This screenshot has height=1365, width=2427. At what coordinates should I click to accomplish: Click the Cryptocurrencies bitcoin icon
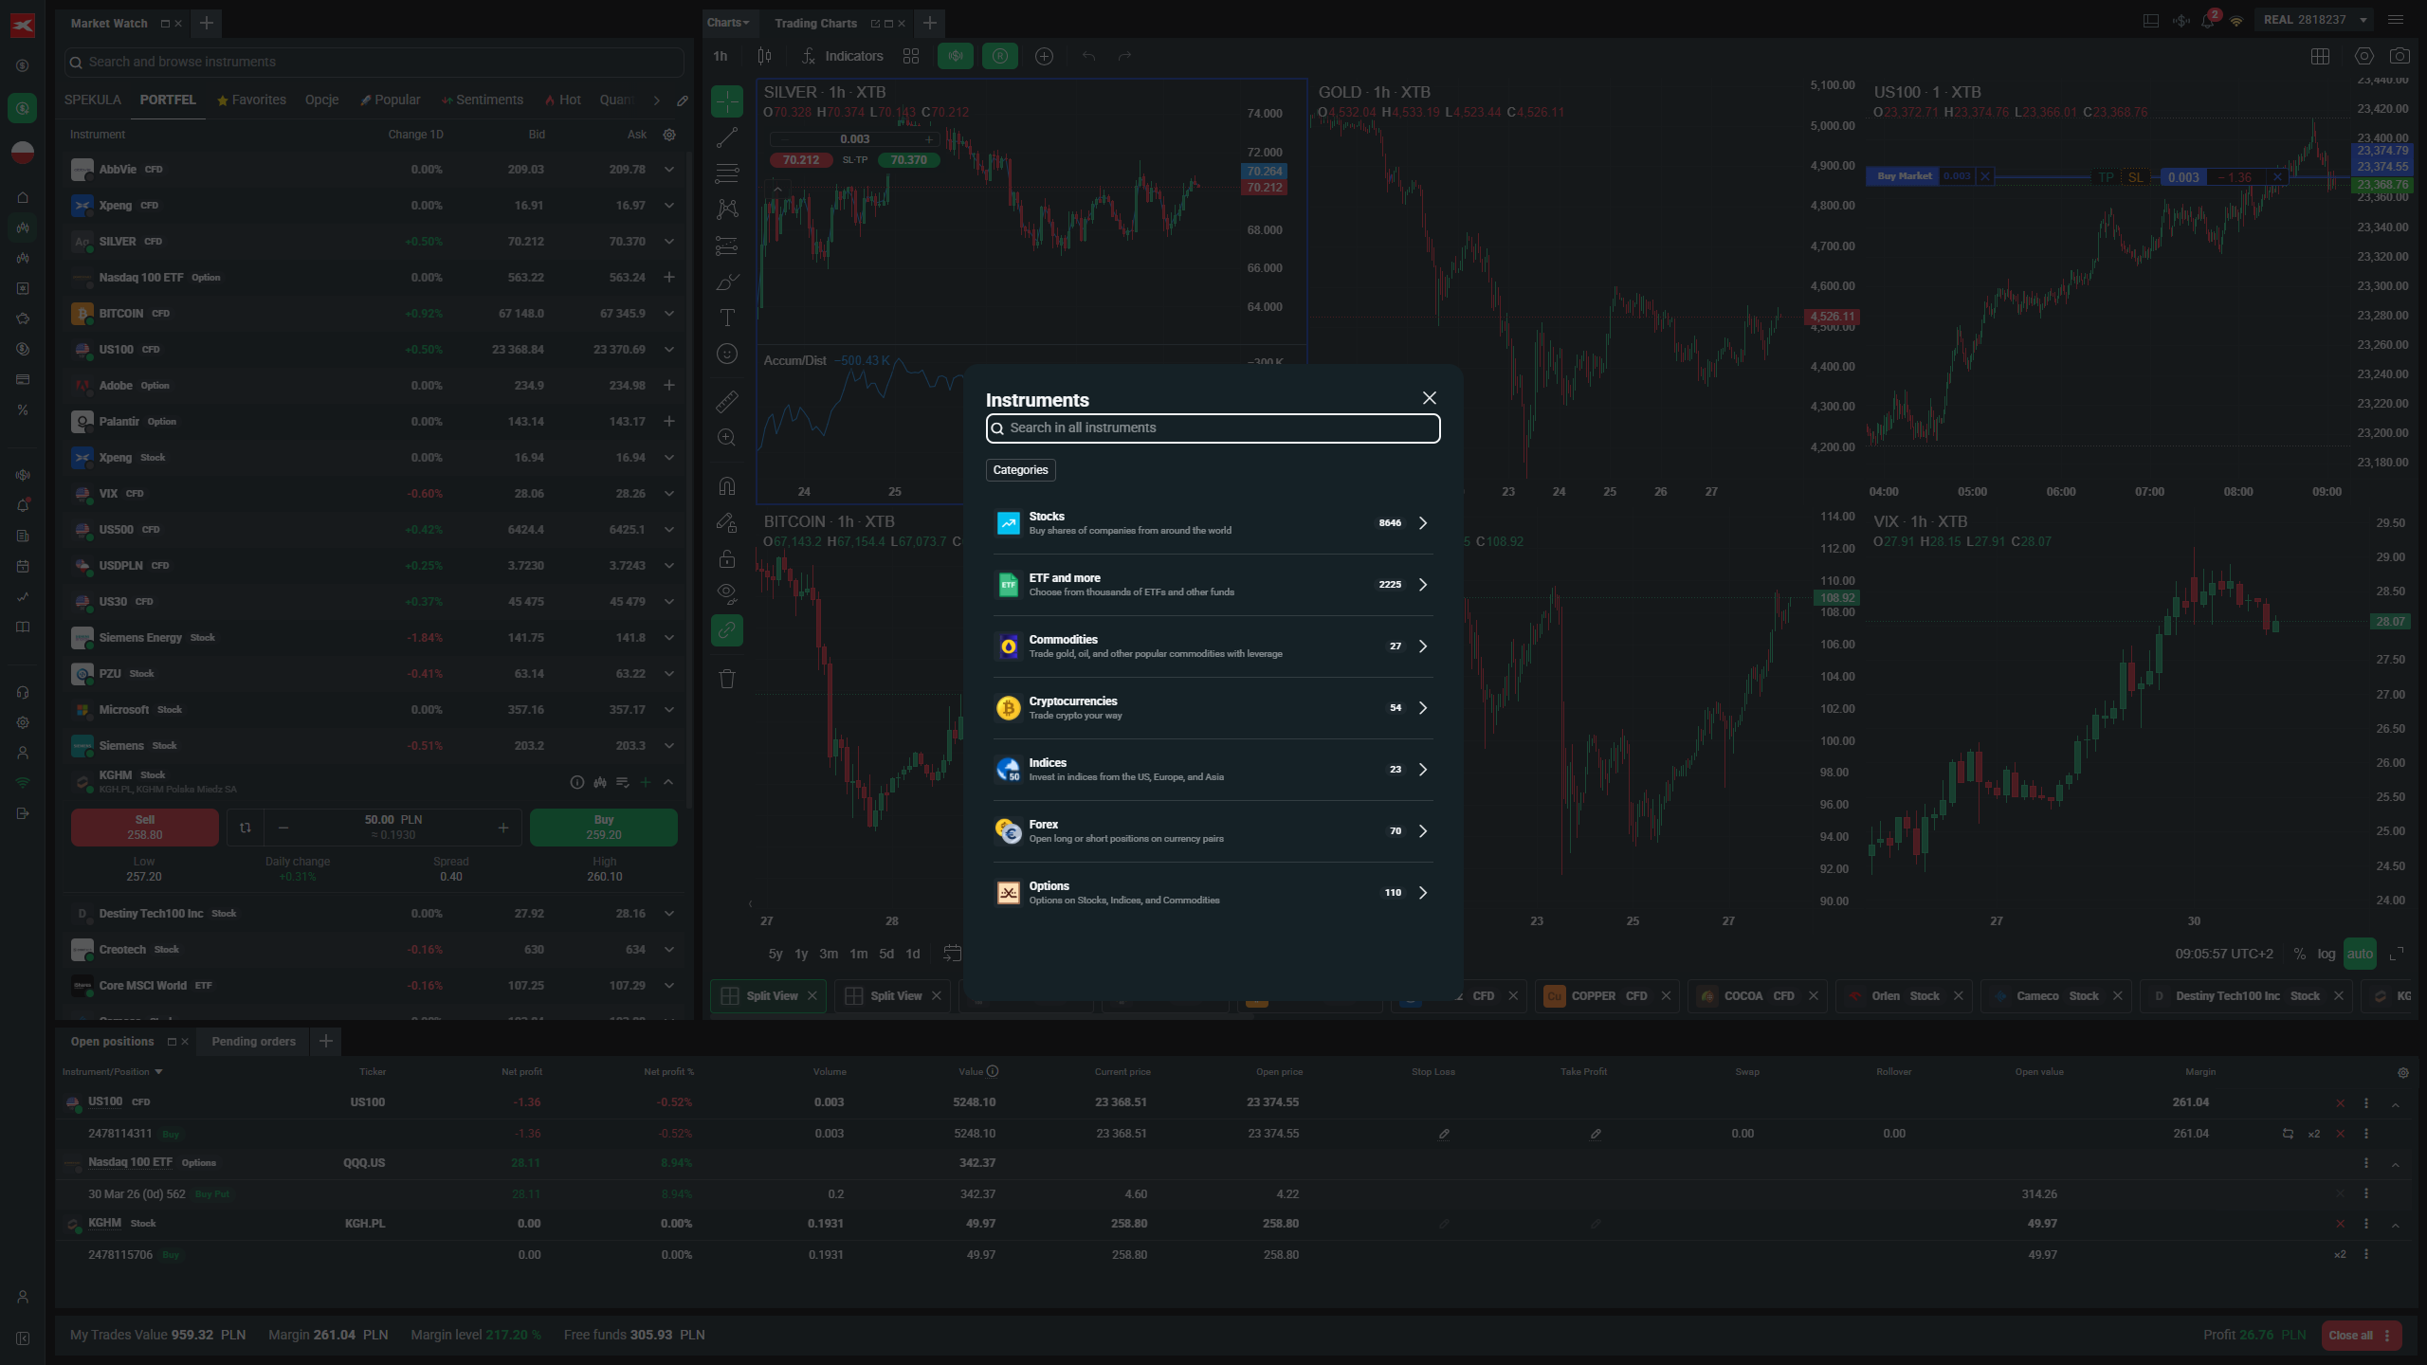coord(1008,708)
